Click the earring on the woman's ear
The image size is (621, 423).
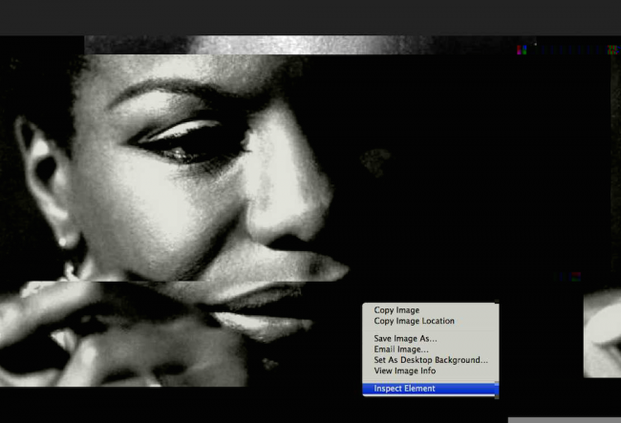pyautogui.click(x=67, y=243)
